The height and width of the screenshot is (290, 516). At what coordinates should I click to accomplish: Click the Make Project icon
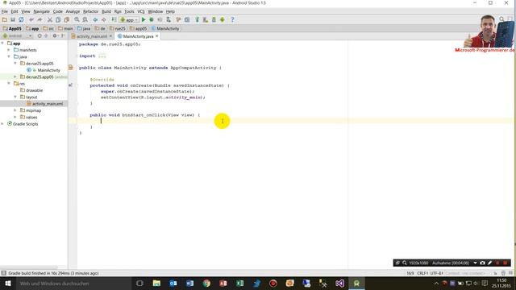point(114,19)
